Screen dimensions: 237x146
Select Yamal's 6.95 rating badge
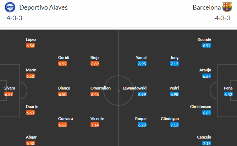click(142, 64)
